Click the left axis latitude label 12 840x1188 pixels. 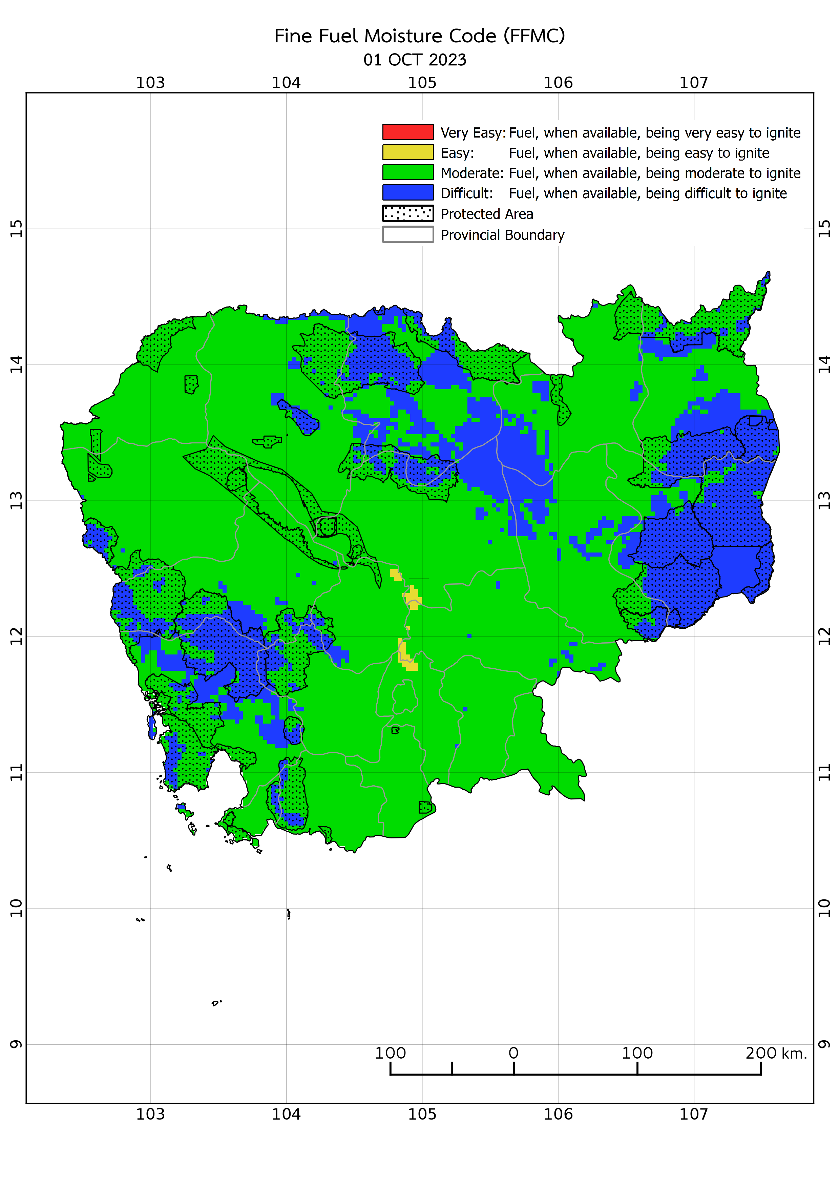point(17,637)
